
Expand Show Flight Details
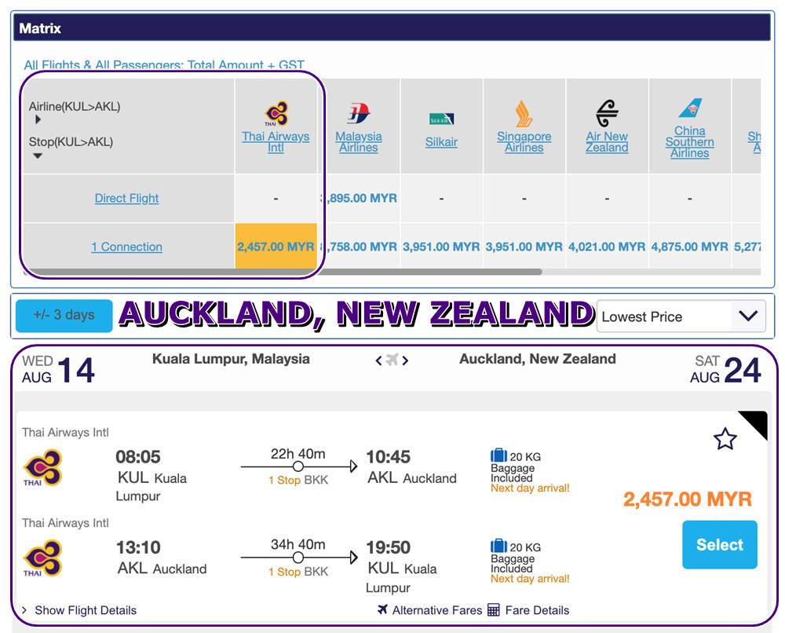(x=79, y=610)
